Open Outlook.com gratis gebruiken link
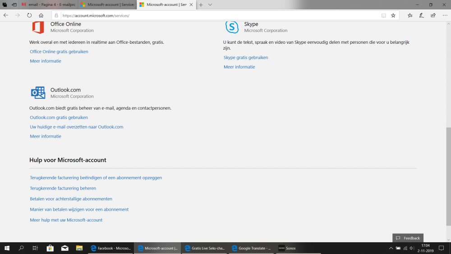The image size is (451, 254). point(59,117)
